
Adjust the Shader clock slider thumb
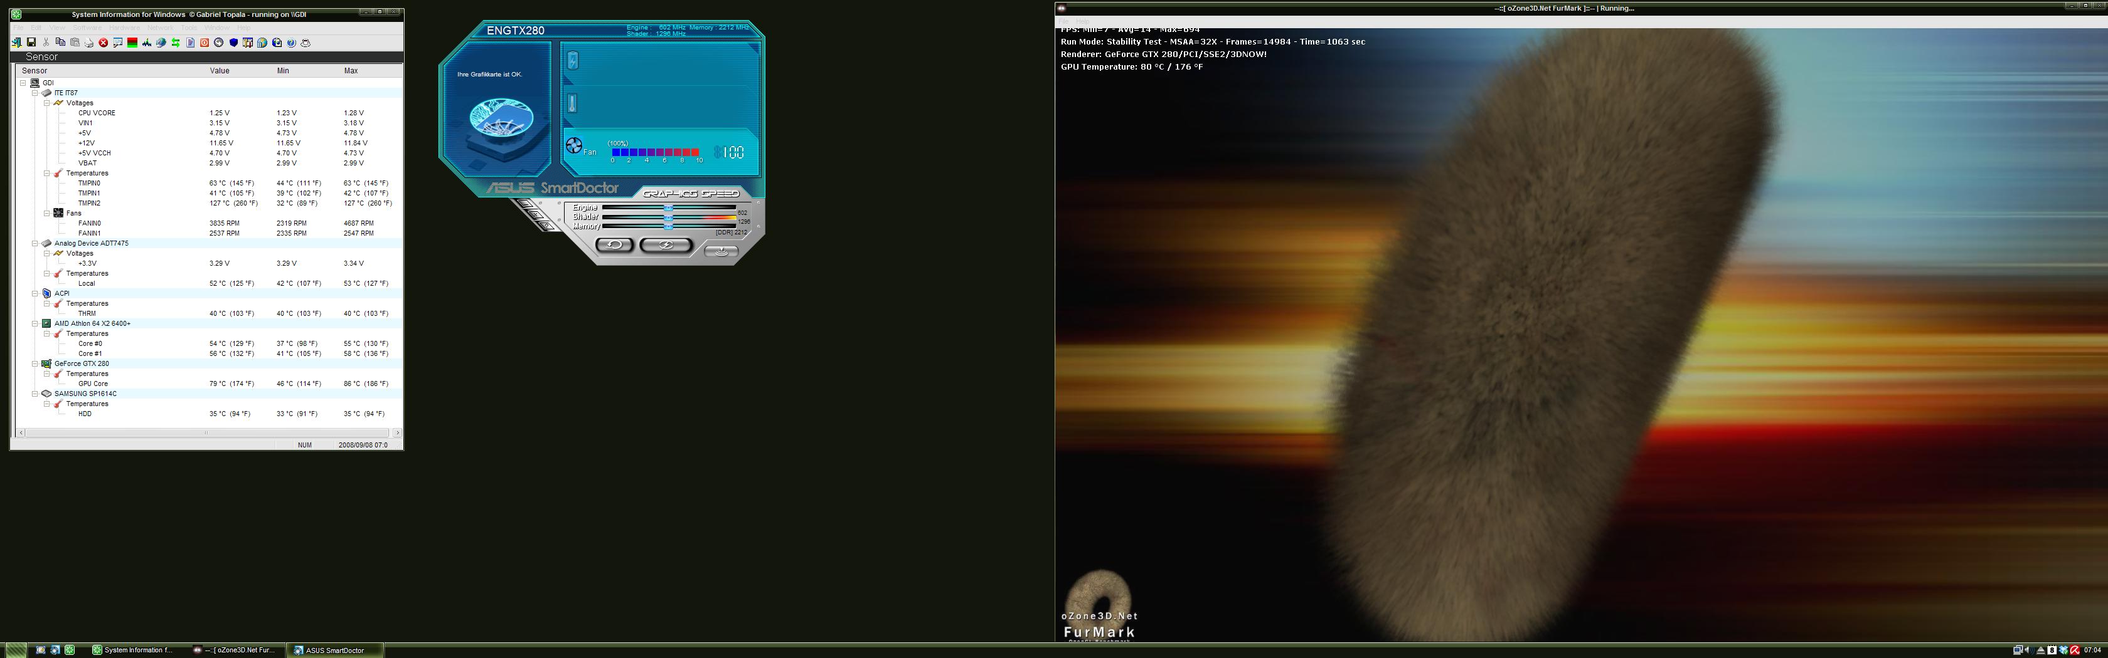[669, 218]
